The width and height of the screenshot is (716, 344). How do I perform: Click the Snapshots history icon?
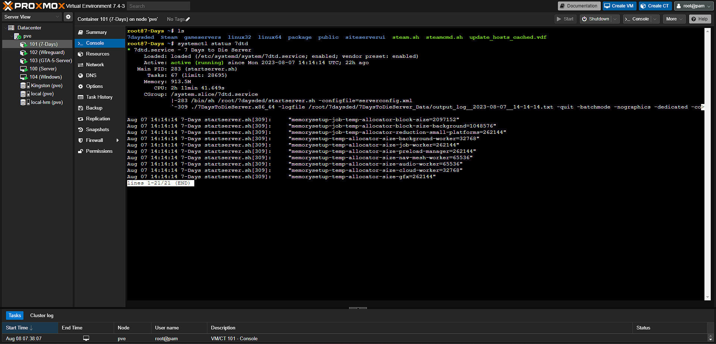pyautogui.click(x=80, y=130)
